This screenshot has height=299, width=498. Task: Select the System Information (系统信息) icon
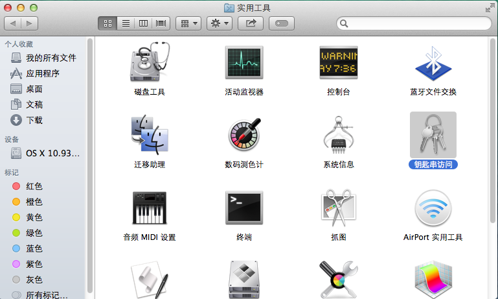click(x=339, y=135)
